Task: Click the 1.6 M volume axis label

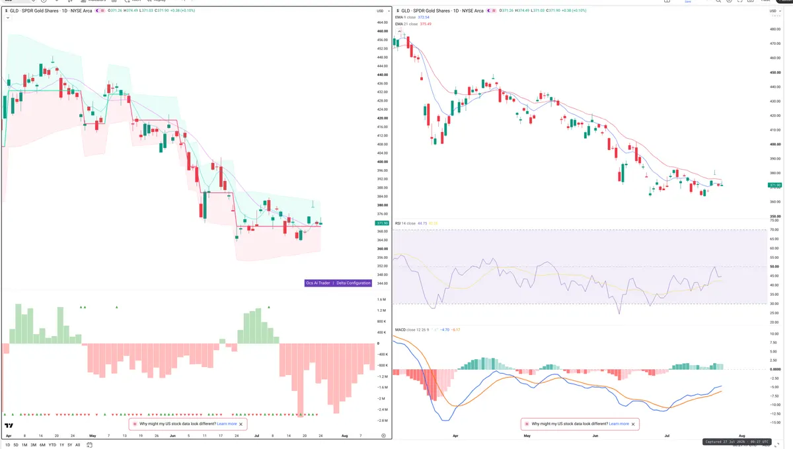Action: (x=381, y=300)
